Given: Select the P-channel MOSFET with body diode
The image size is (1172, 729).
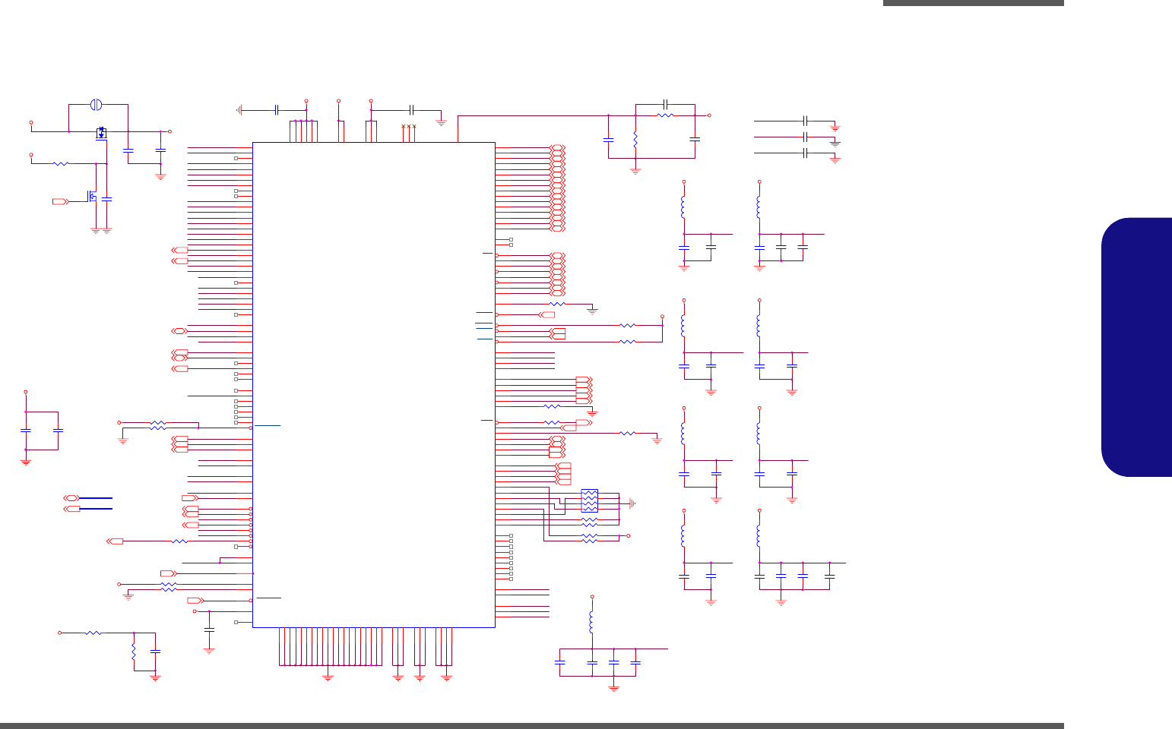Looking at the screenshot, I should pos(101,134).
